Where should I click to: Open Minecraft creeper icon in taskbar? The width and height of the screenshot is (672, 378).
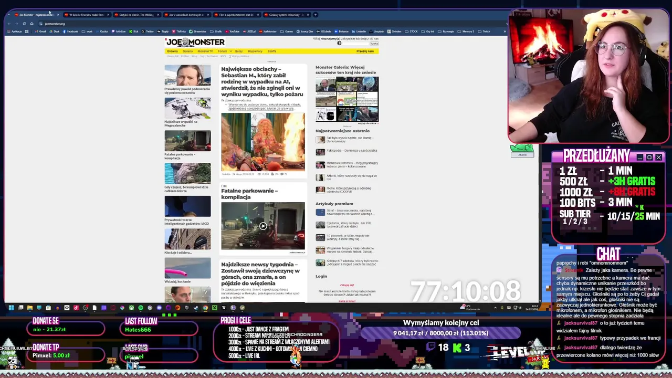click(x=215, y=308)
